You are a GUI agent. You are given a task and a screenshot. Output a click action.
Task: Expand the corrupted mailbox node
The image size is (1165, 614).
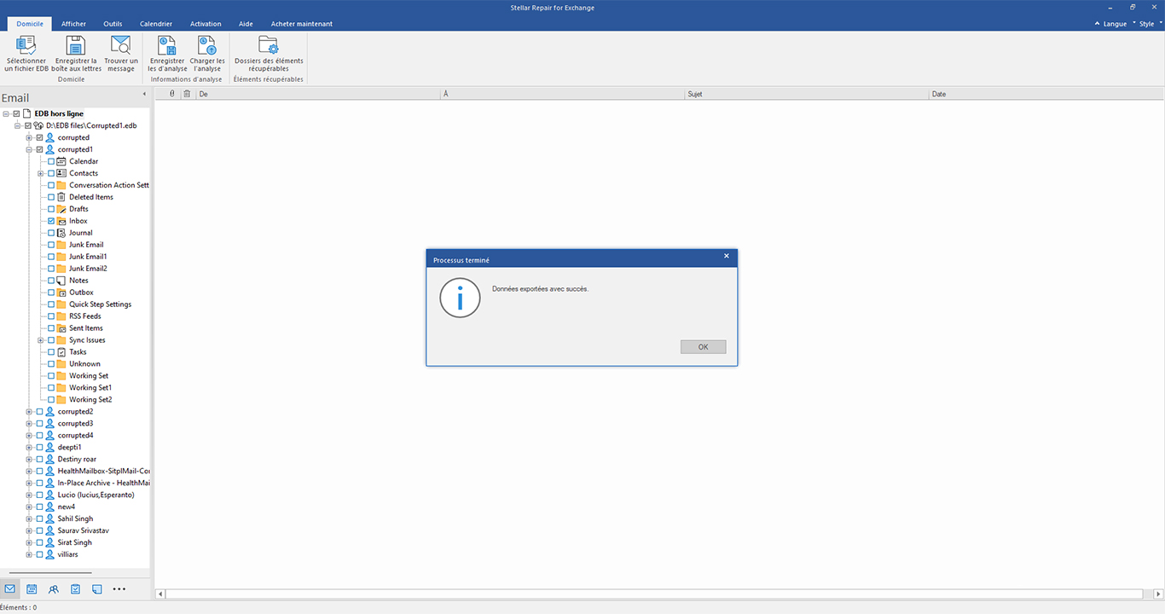(x=30, y=137)
